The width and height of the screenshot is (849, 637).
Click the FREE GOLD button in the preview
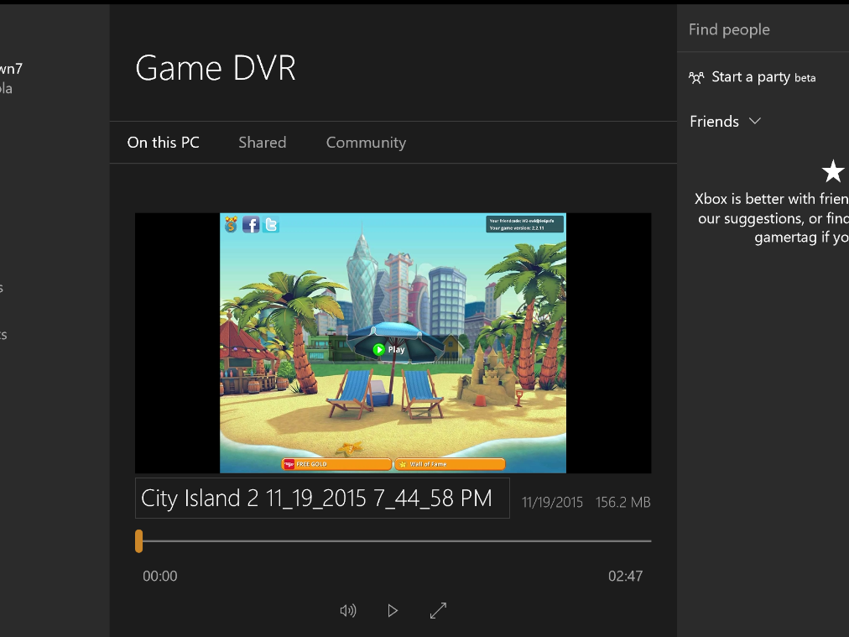pyautogui.click(x=336, y=464)
